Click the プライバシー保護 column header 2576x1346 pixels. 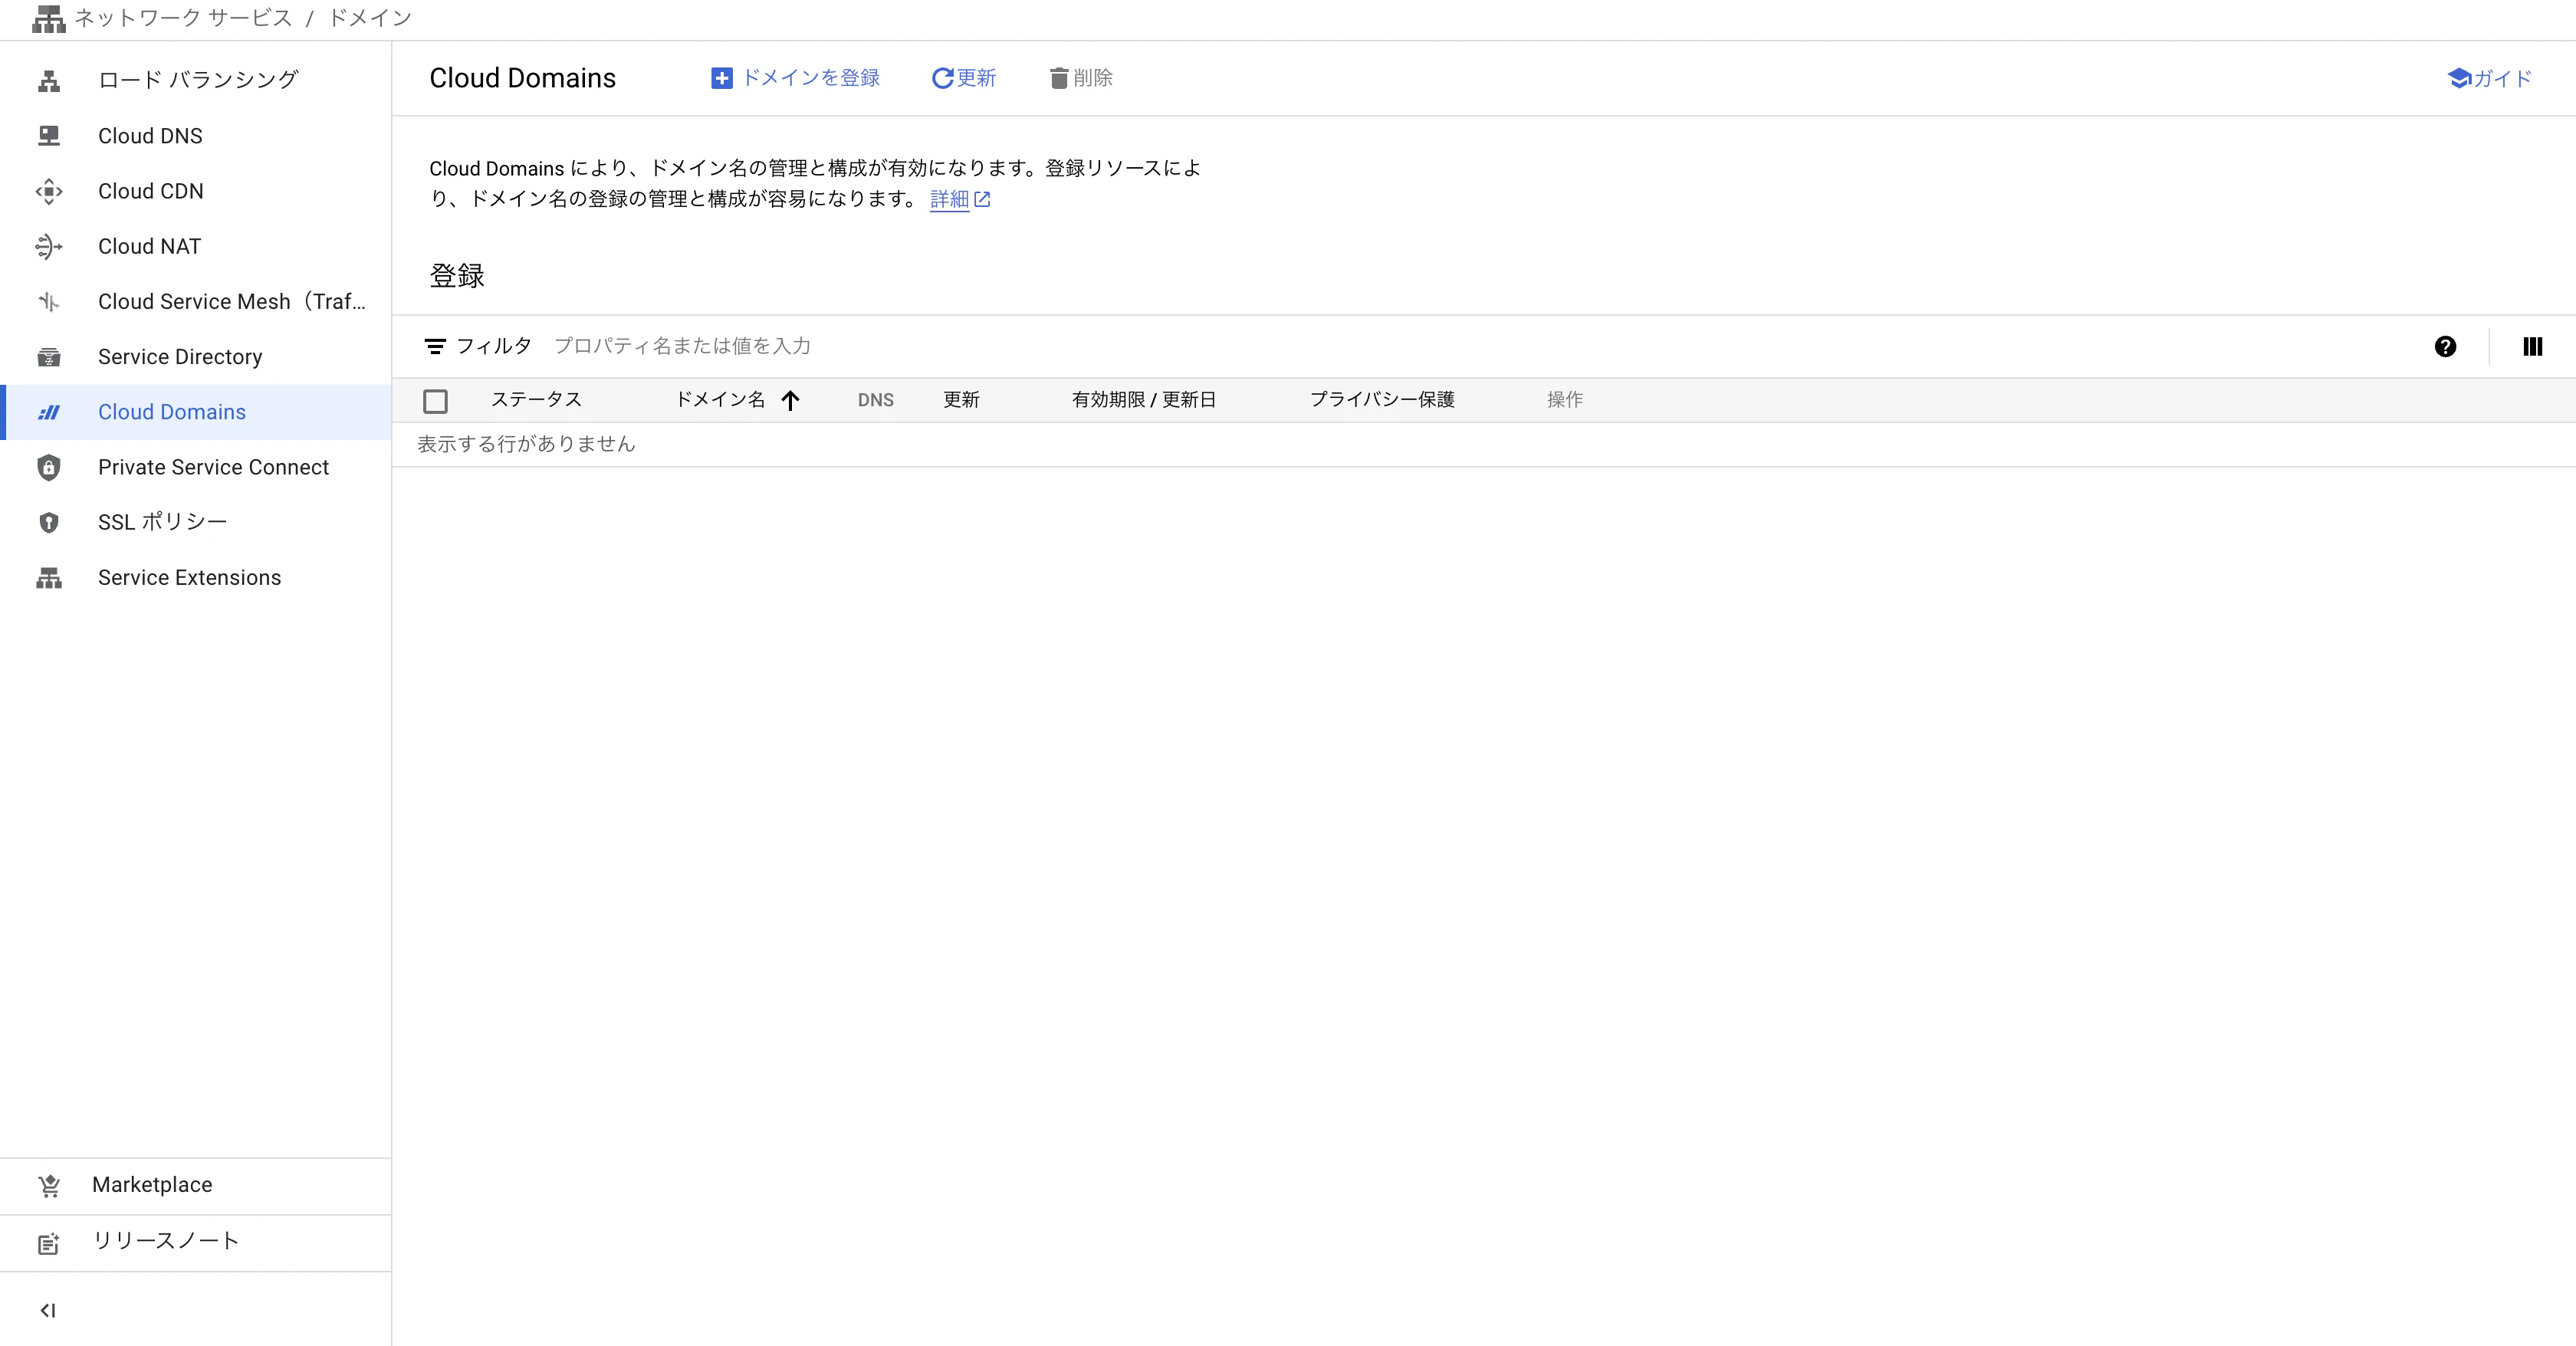1382,400
